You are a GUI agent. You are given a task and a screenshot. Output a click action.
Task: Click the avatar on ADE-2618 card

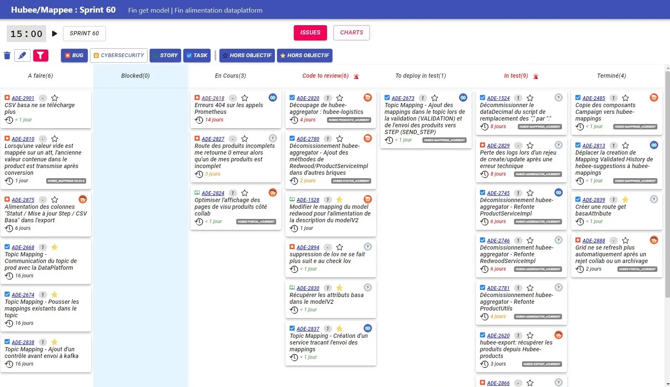pyautogui.click(x=273, y=97)
